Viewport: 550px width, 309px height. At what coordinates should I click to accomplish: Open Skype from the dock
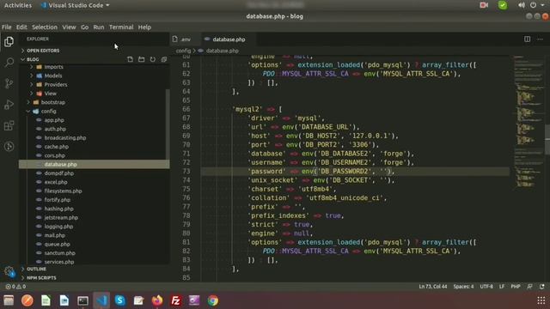(120, 300)
